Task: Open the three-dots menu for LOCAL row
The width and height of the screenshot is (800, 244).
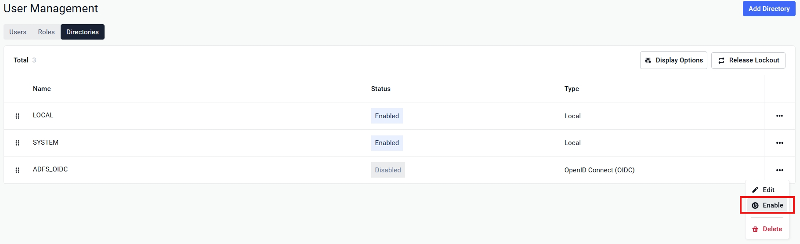Action: [x=779, y=116]
